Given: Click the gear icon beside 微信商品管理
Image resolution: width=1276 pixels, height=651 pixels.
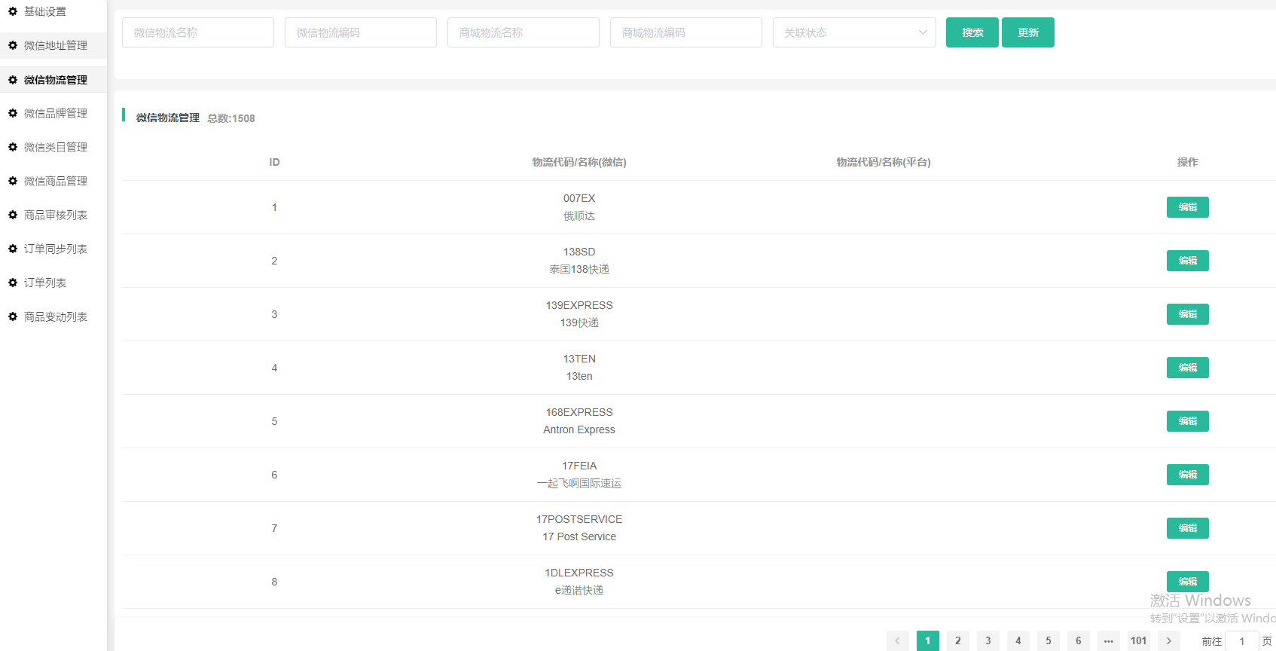Looking at the screenshot, I should coord(13,181).
